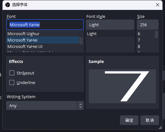Select size 7 in size list

(x=145, y=40)
